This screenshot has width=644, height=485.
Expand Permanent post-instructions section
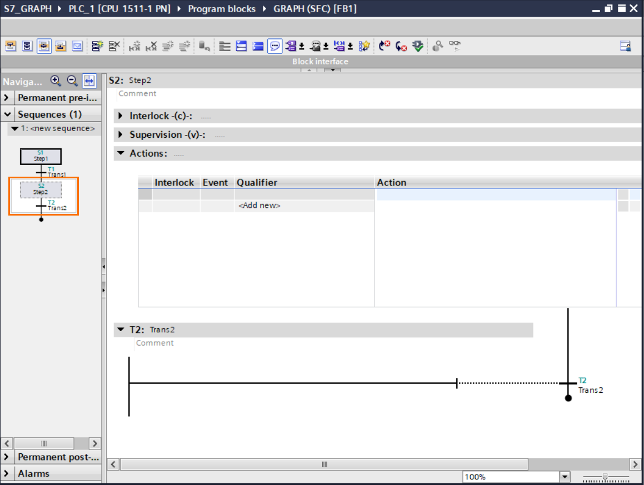coord(6,457)
